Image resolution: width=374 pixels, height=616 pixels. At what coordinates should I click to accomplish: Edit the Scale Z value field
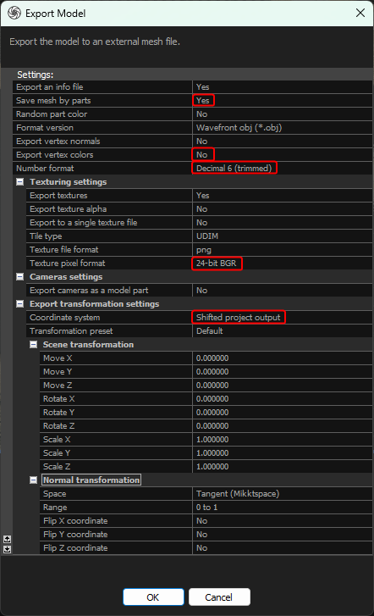(282, 467)
